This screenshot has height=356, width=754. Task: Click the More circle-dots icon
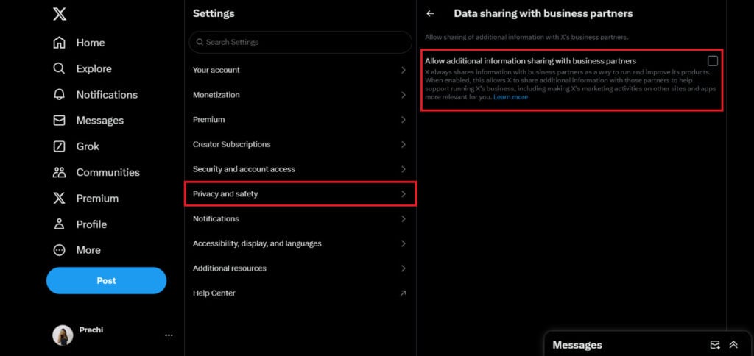point(59,250)
